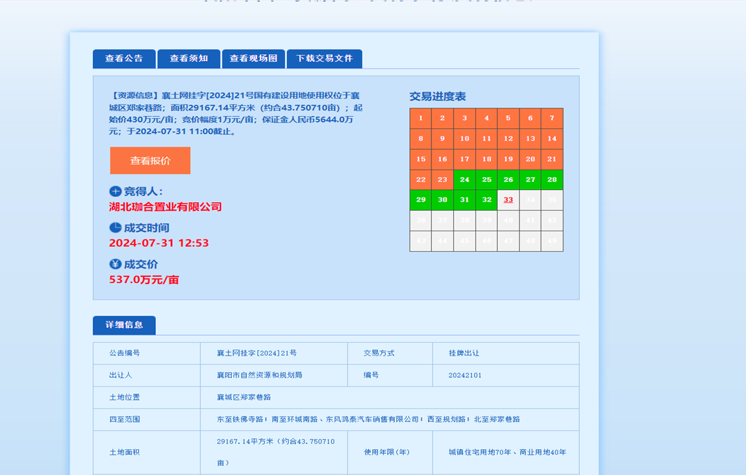The height and width of the screenshot is (475, 746).
Task: Click the orange 查看报价 button
Action: (150, 161)
